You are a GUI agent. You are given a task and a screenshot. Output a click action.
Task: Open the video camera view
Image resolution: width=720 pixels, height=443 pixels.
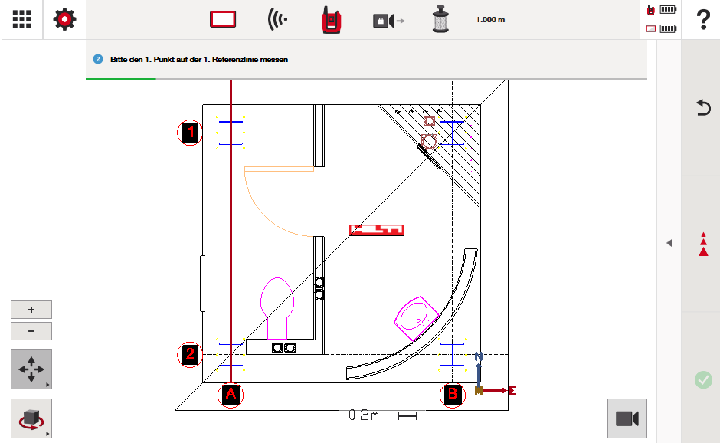(627, 418)
